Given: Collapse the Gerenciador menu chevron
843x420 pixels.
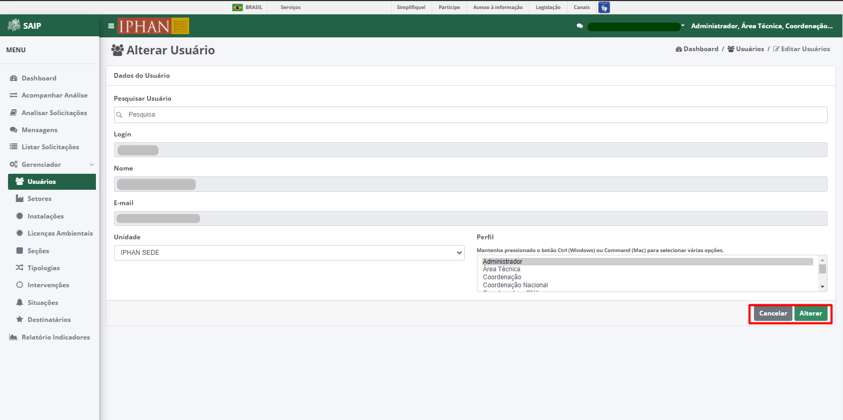Looking at the screenshot, I should [92, 165].
